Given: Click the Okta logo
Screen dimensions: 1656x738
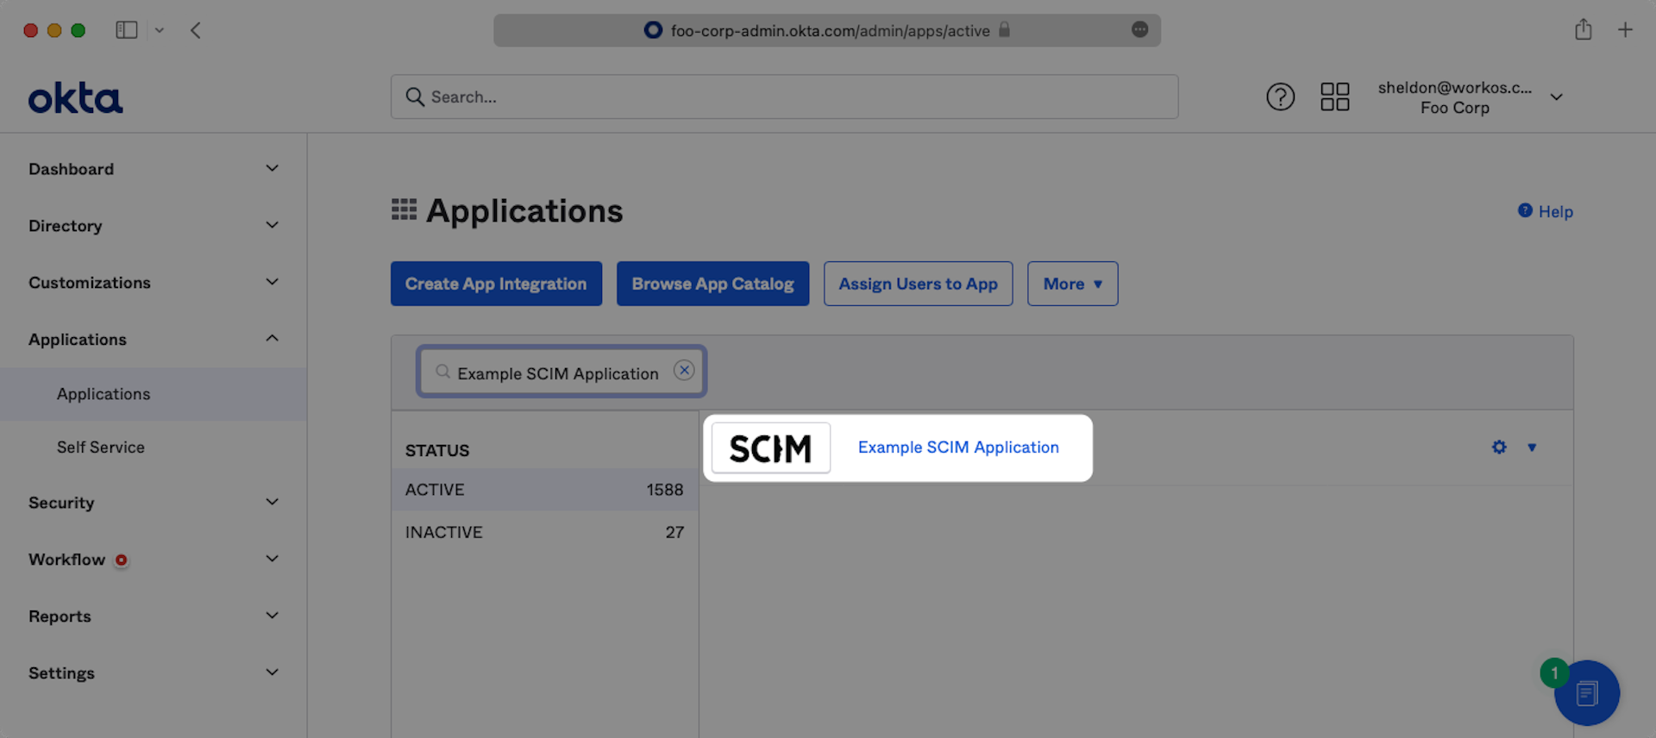Looking at the screenshot, I should 75,98.
